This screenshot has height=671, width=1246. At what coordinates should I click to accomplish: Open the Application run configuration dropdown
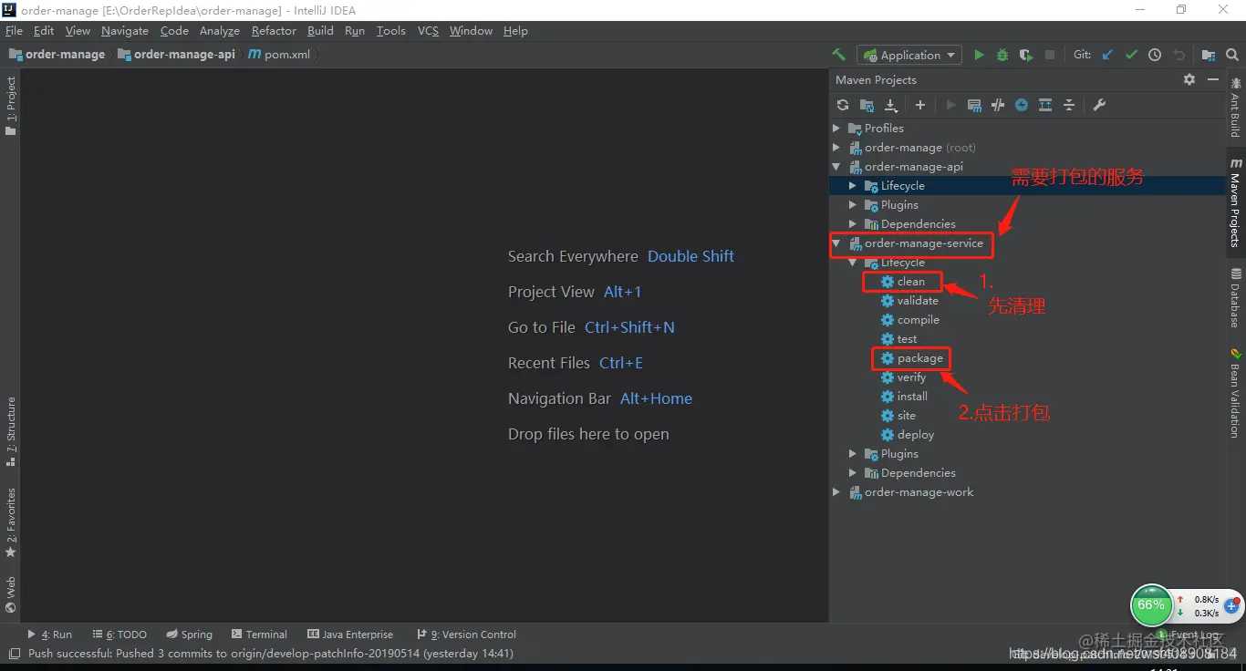point(910,55)
